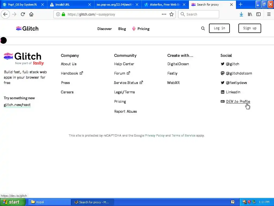The width and height of the screenshot is (274, 206).
Task: Open the Careers link
Action: point(67,92)
